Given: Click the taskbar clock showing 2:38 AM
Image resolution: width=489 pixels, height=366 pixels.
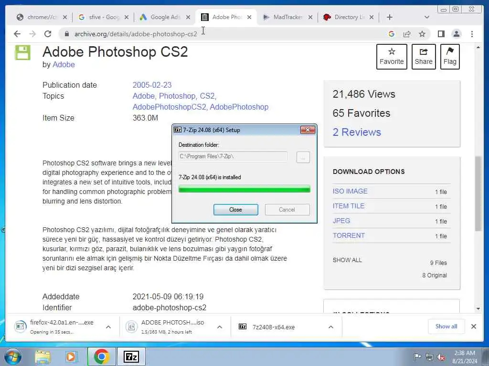Looking at the screenshot, I should tap(464, 357).
